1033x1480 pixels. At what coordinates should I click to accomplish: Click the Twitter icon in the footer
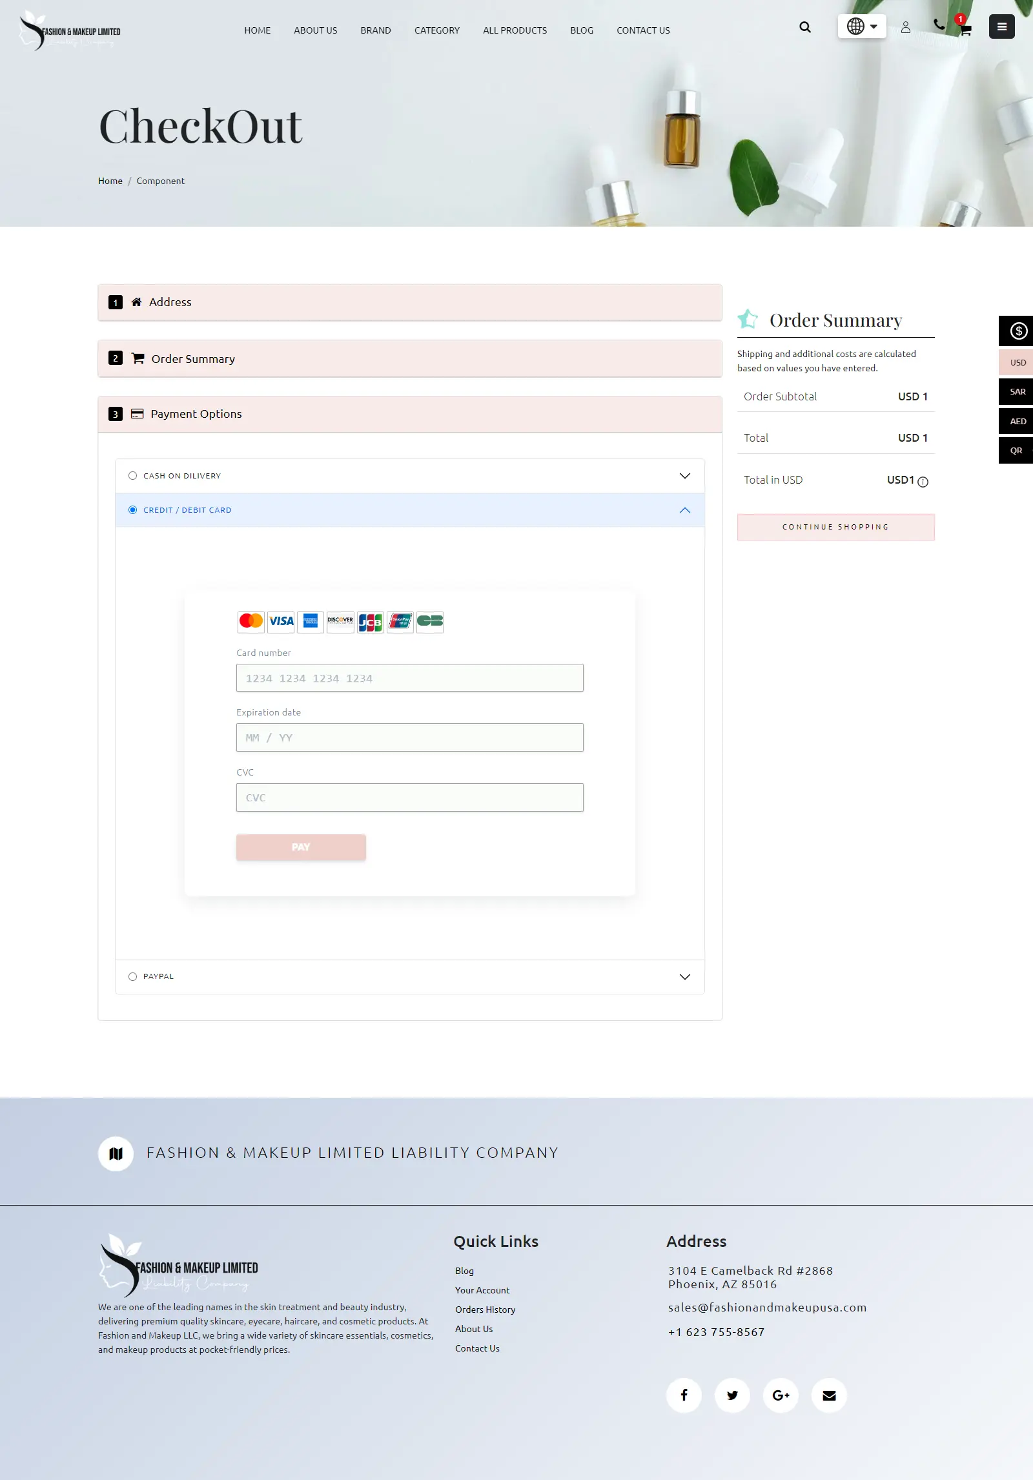732,1395
